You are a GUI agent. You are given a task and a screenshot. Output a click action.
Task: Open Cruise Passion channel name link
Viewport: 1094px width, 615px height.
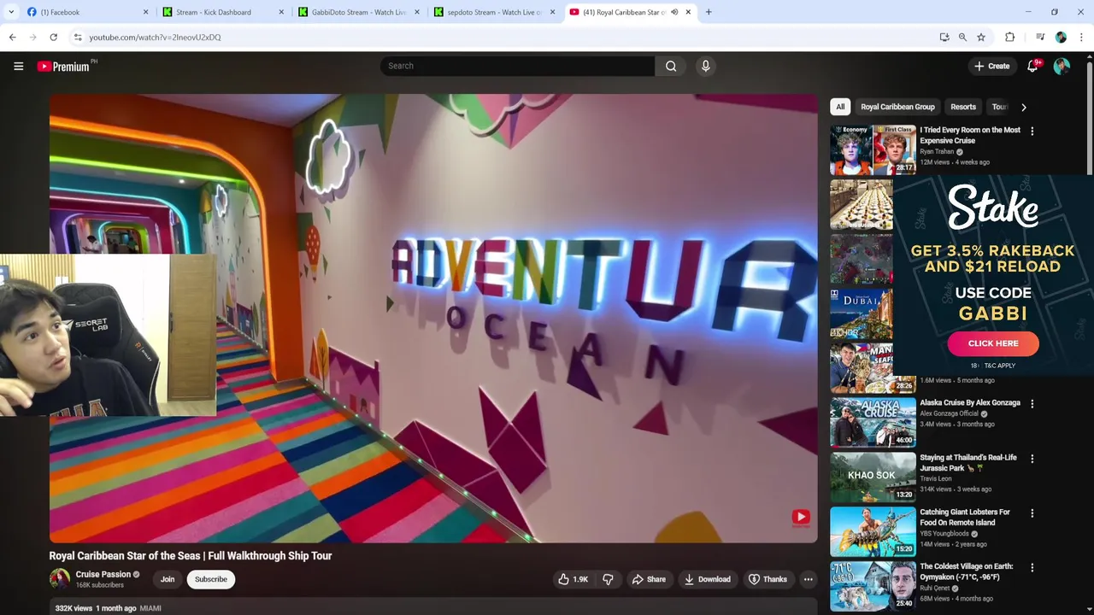click(103, 574)
